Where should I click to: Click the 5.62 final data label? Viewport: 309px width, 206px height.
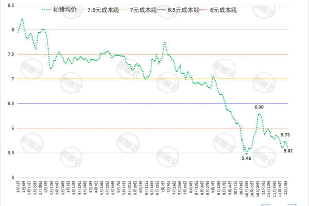[288, 150]
